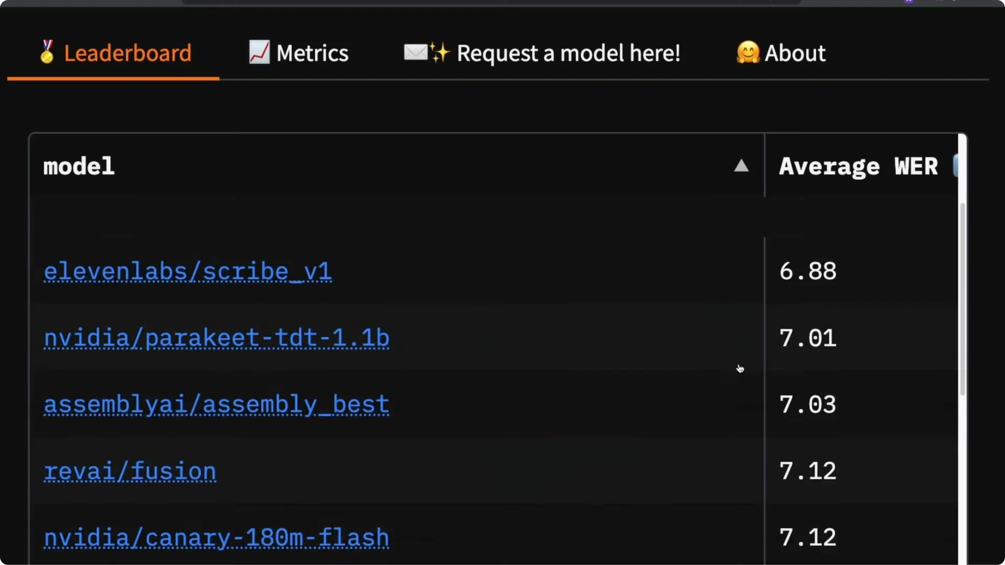The width and height of the screenshot is (1005, 565).
Task: Open the nvidia/parakeet-tdt-1.1b link
Action: click(x=216, y=338)
